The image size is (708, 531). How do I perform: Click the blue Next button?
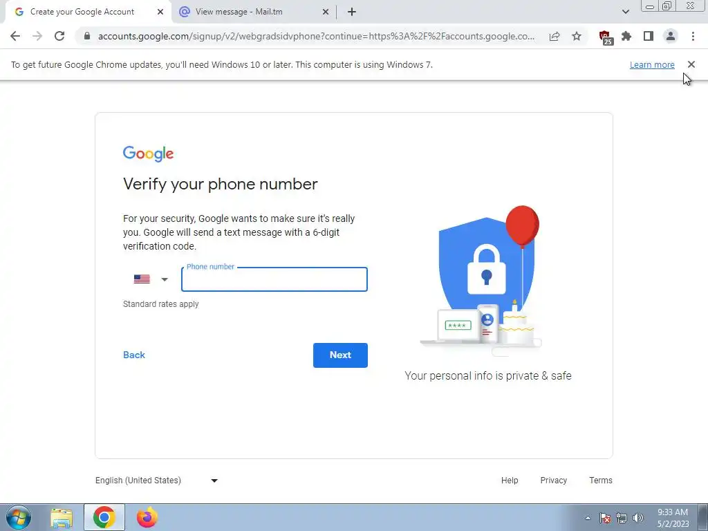click(340, 355)
